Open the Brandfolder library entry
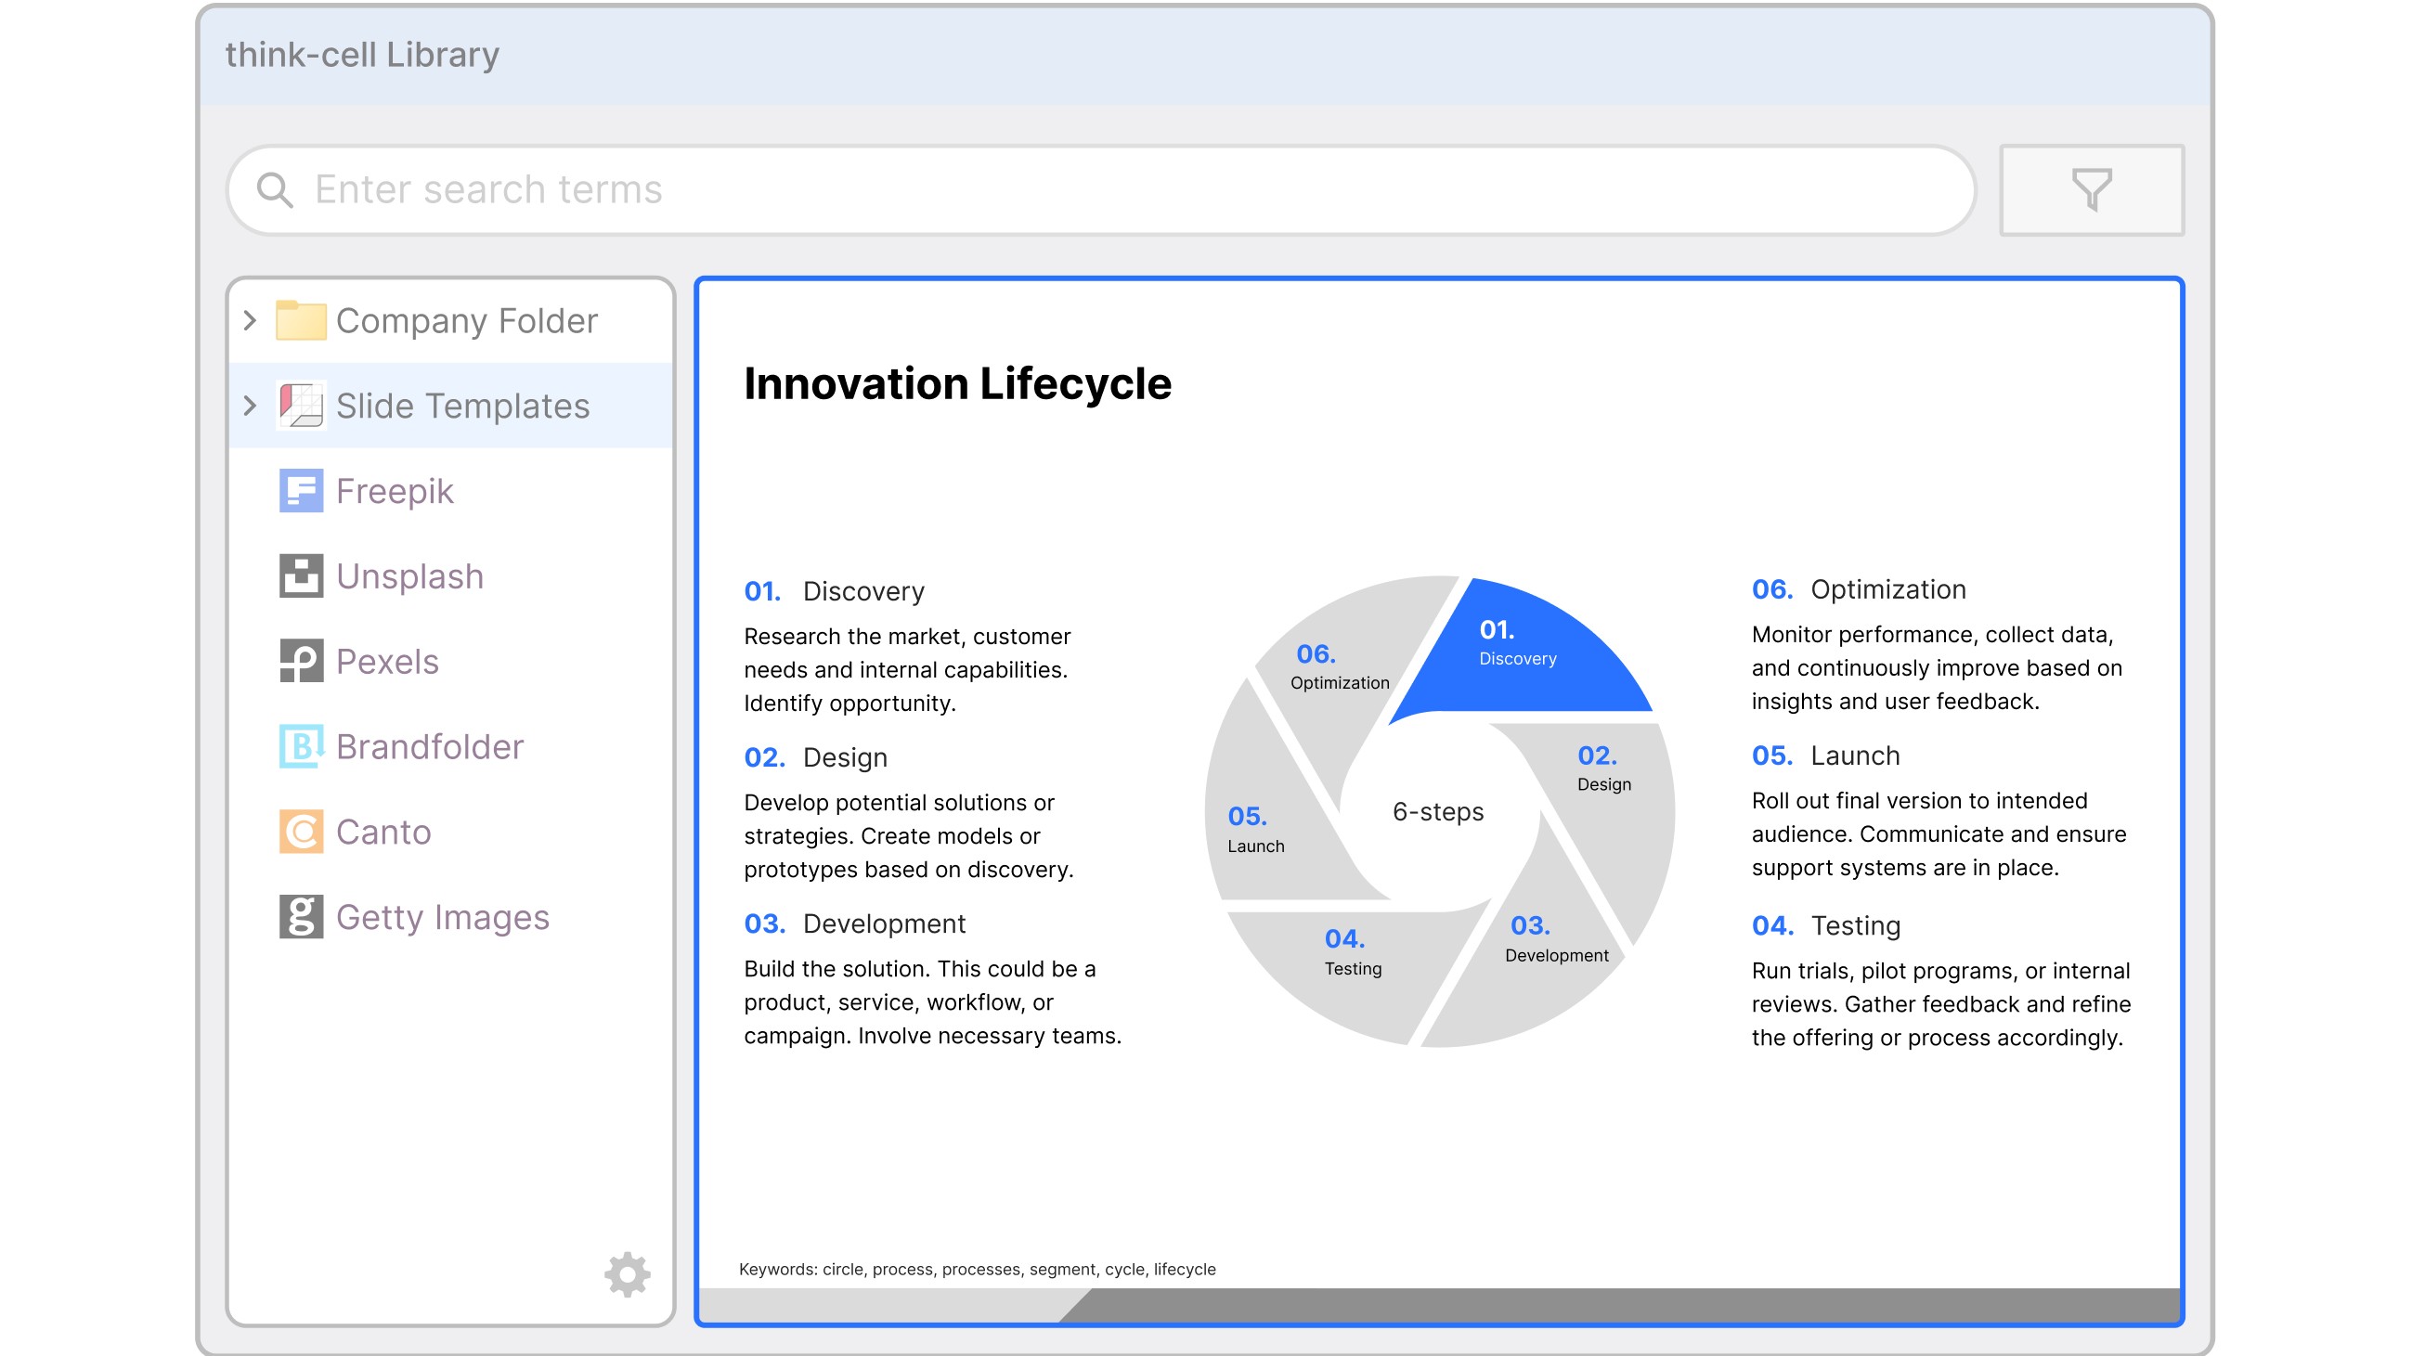Viewport: 2412px width, 1356px height. [x=429, y=747]
